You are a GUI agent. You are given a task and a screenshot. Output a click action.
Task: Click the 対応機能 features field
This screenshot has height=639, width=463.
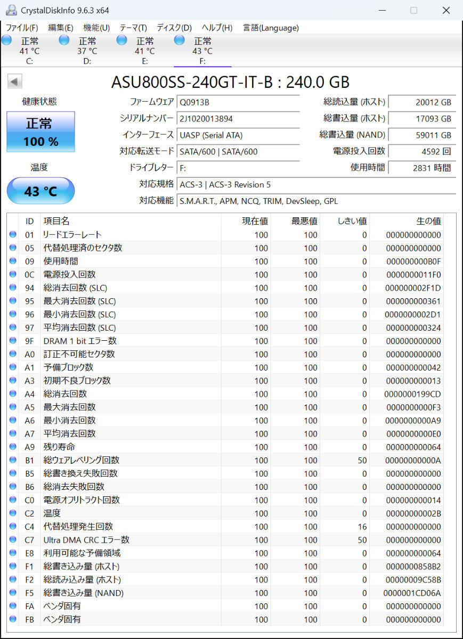pos(316,201)
